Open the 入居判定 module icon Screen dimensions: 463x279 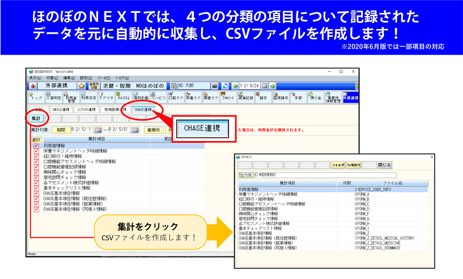tap(53, 97)
